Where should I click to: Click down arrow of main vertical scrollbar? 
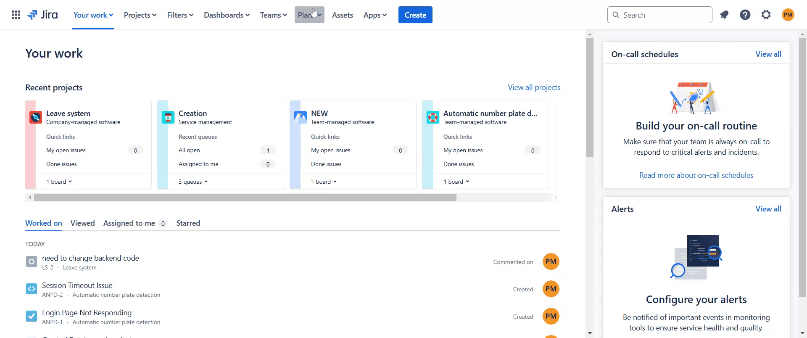(590, 333)
